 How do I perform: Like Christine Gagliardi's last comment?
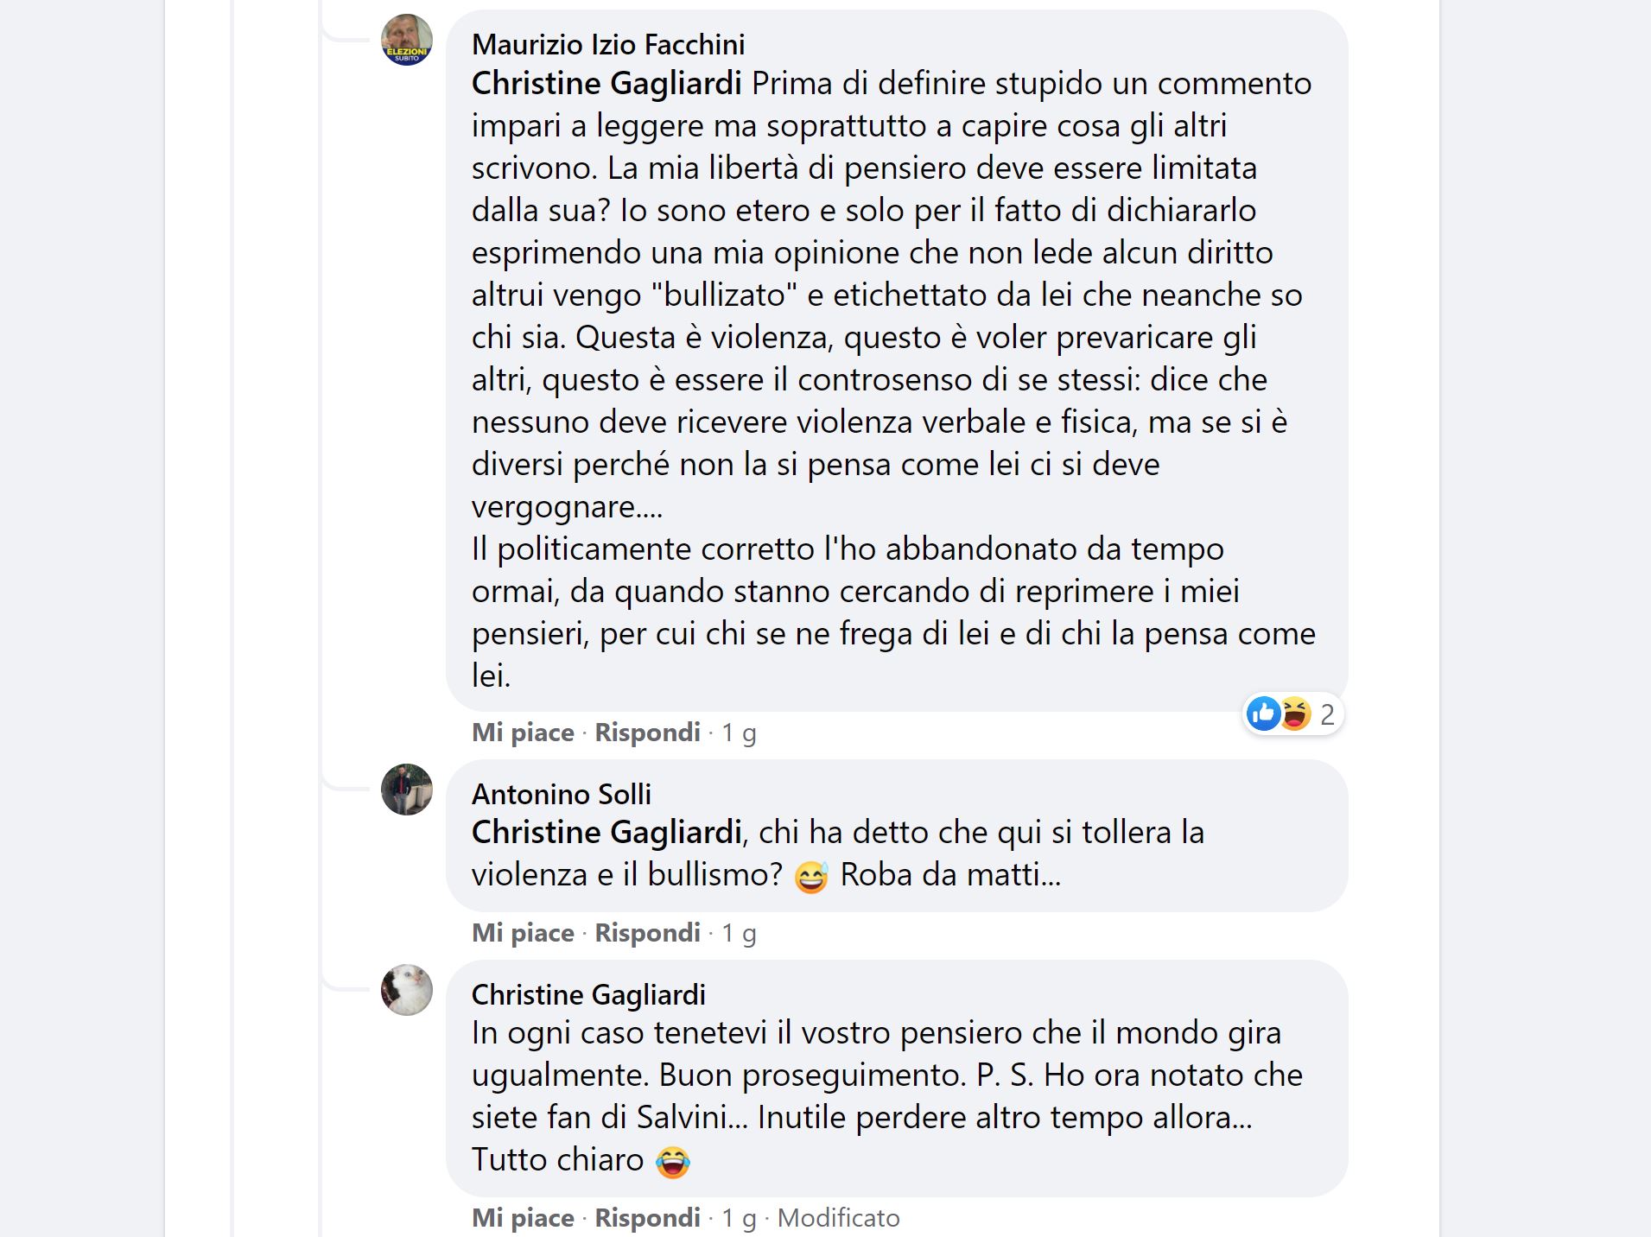522,1218
